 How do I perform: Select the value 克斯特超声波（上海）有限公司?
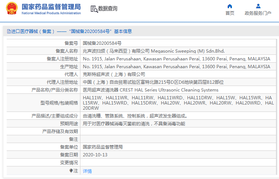pos(114,74)
